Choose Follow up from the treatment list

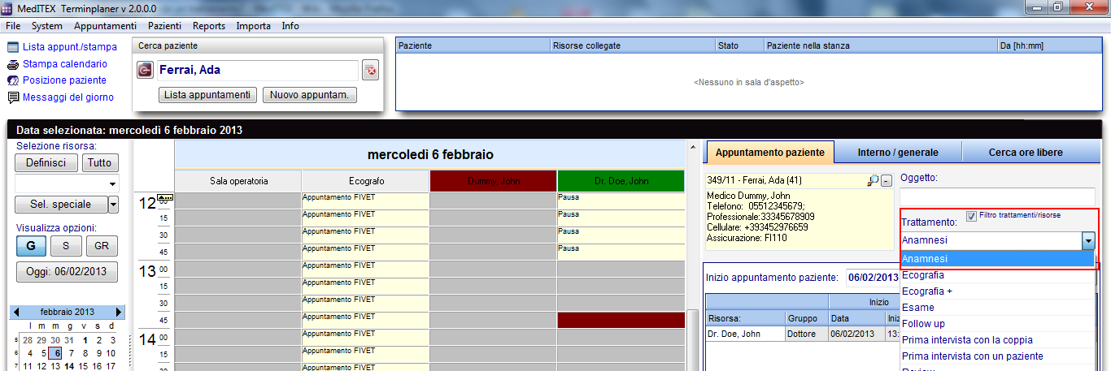coord(997,324)
